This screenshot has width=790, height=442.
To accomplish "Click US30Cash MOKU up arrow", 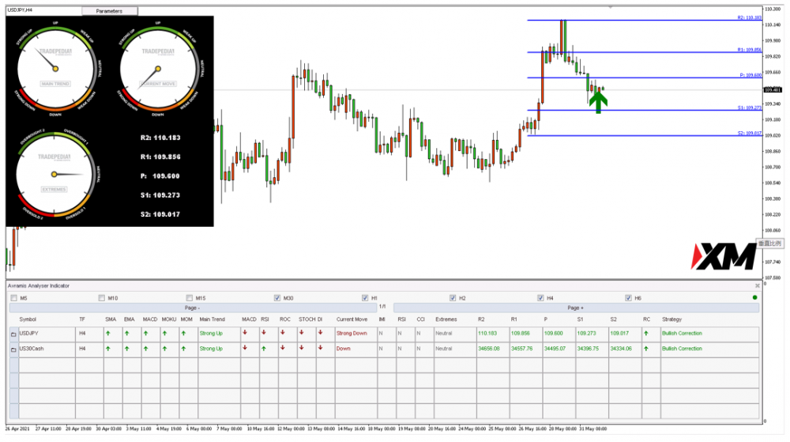I will [x=165, y=348].
